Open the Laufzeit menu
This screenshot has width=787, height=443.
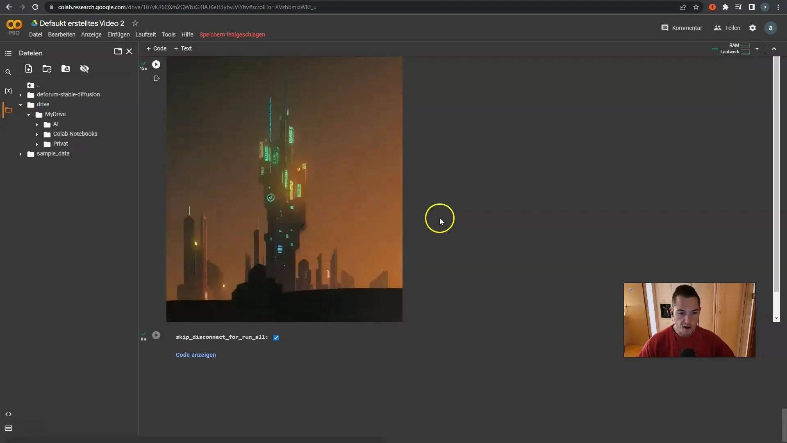[x=146, y=34]
